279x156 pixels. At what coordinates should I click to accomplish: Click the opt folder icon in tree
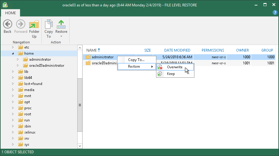point(21,102)
